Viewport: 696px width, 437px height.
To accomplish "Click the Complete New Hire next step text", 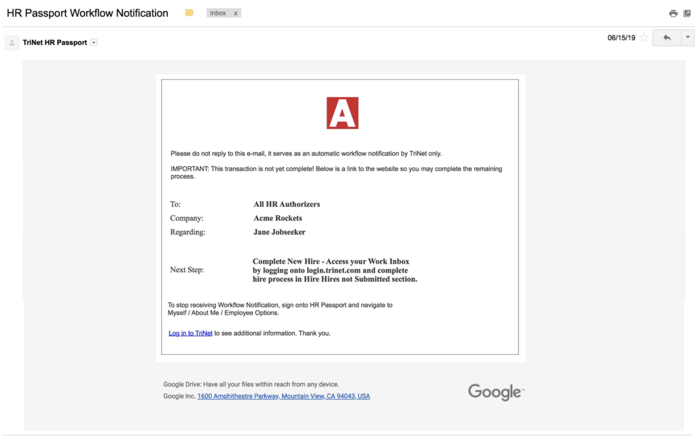I will tap(335, 270).
